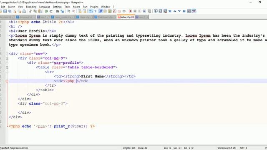Click the length : 635 status text

[x=129, y=148]
